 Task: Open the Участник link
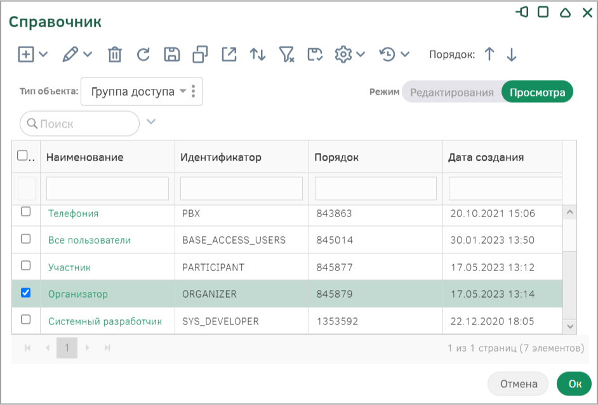69,267
